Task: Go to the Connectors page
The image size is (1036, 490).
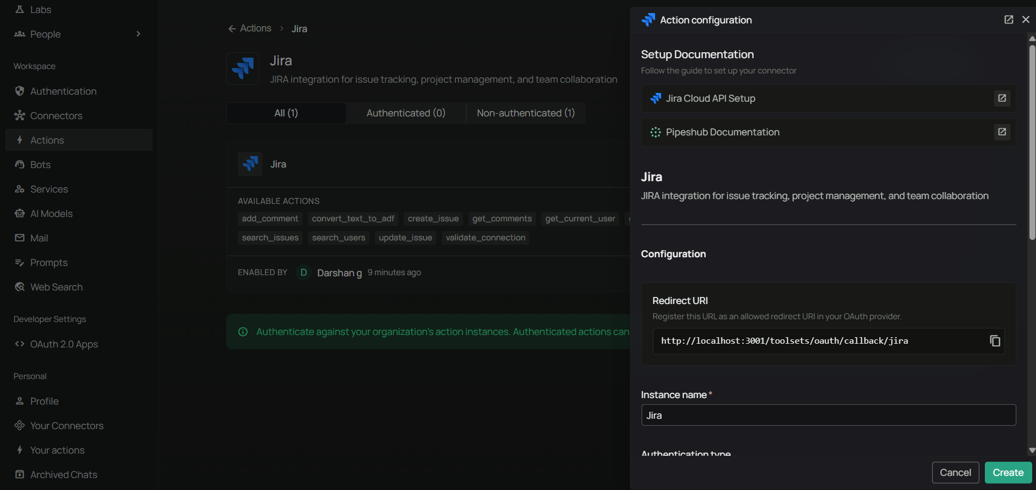Action: pyautogui.click(x=79, y=115)
